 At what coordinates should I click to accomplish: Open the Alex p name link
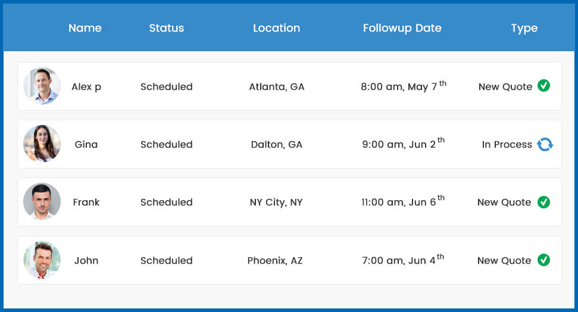coord(86,87)
